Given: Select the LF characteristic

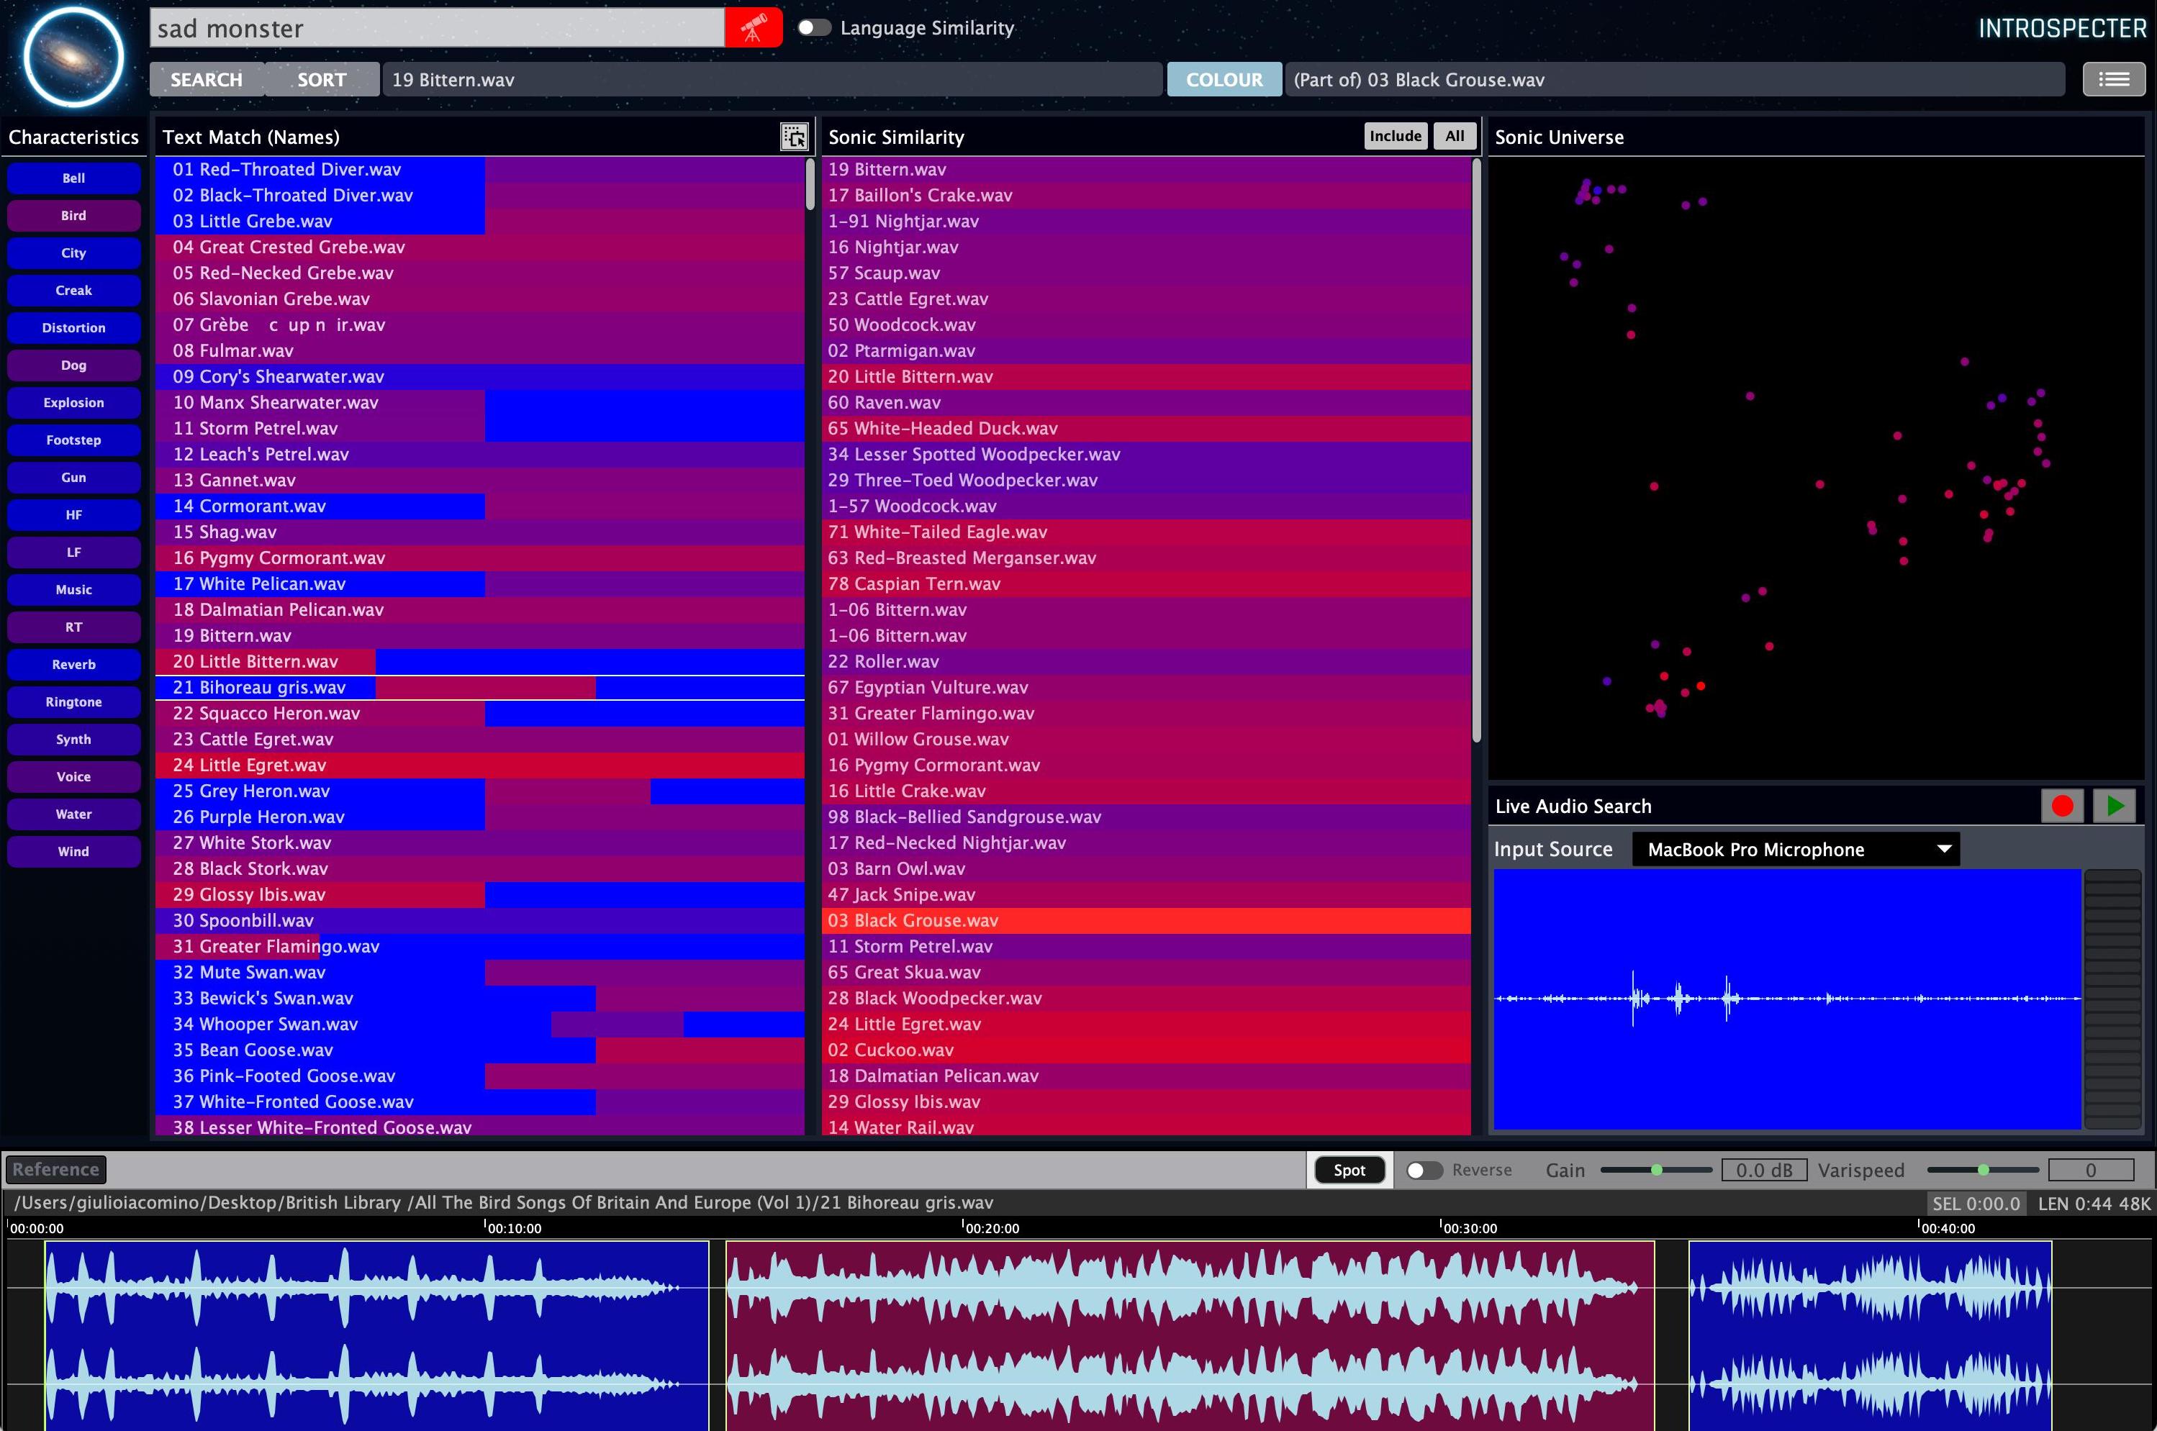Looking at the screenshot, I should tap(74, 552).
